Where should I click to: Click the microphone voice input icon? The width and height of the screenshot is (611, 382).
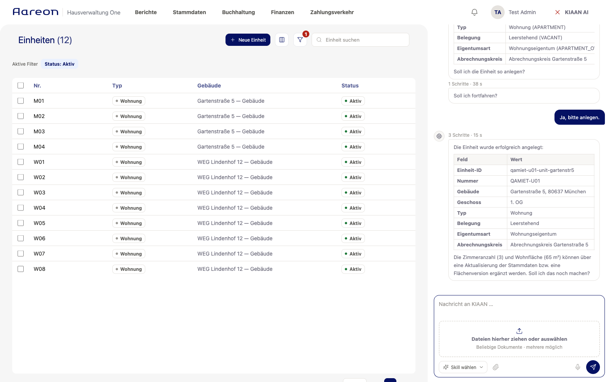(578, 367)
